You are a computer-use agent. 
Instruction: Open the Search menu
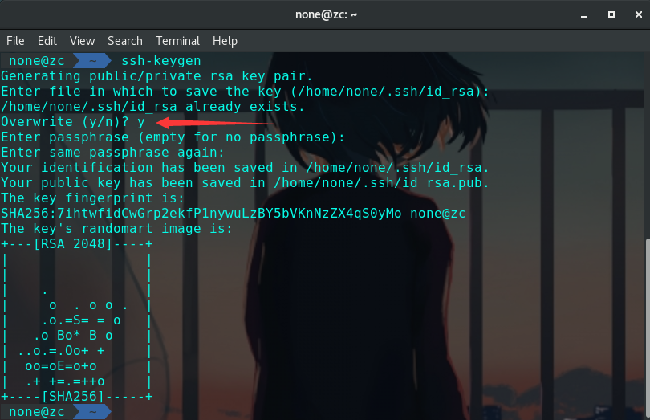click(x=125, y=41)
